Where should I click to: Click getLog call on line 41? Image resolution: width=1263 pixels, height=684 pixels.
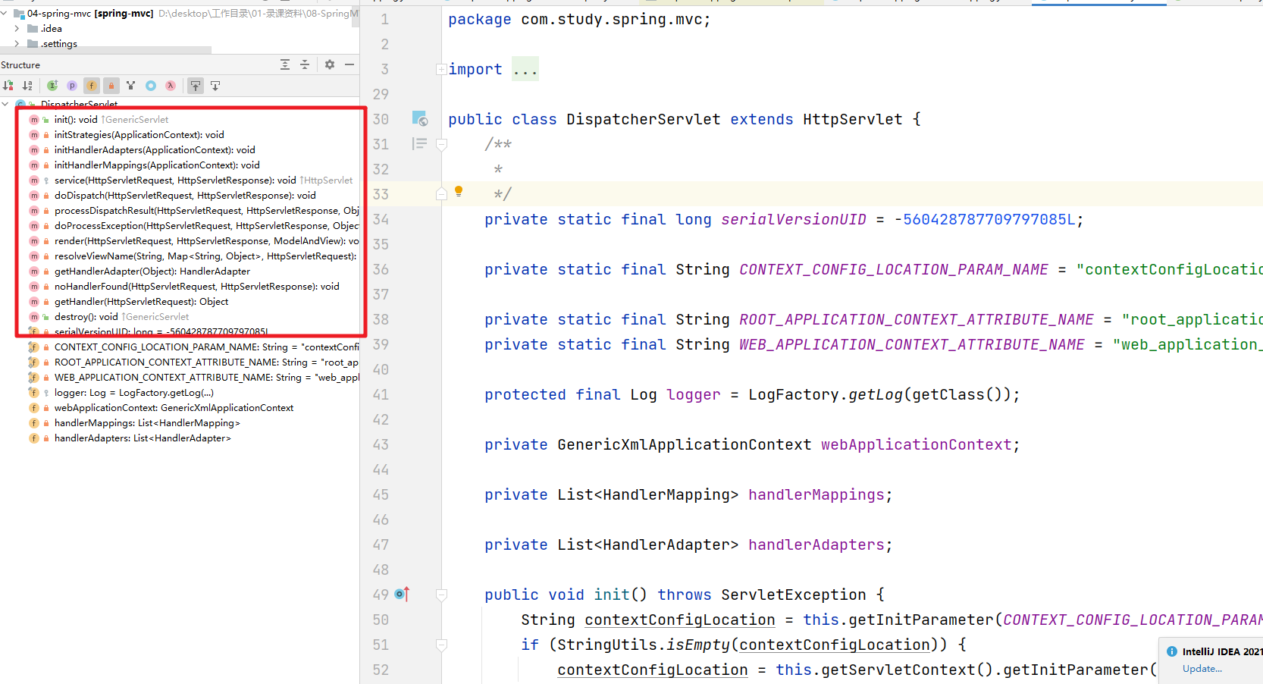coord(876,394)
